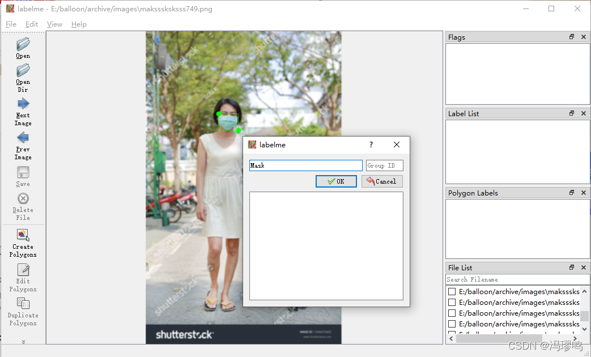Go back with Prev Image

click(23, 146)
